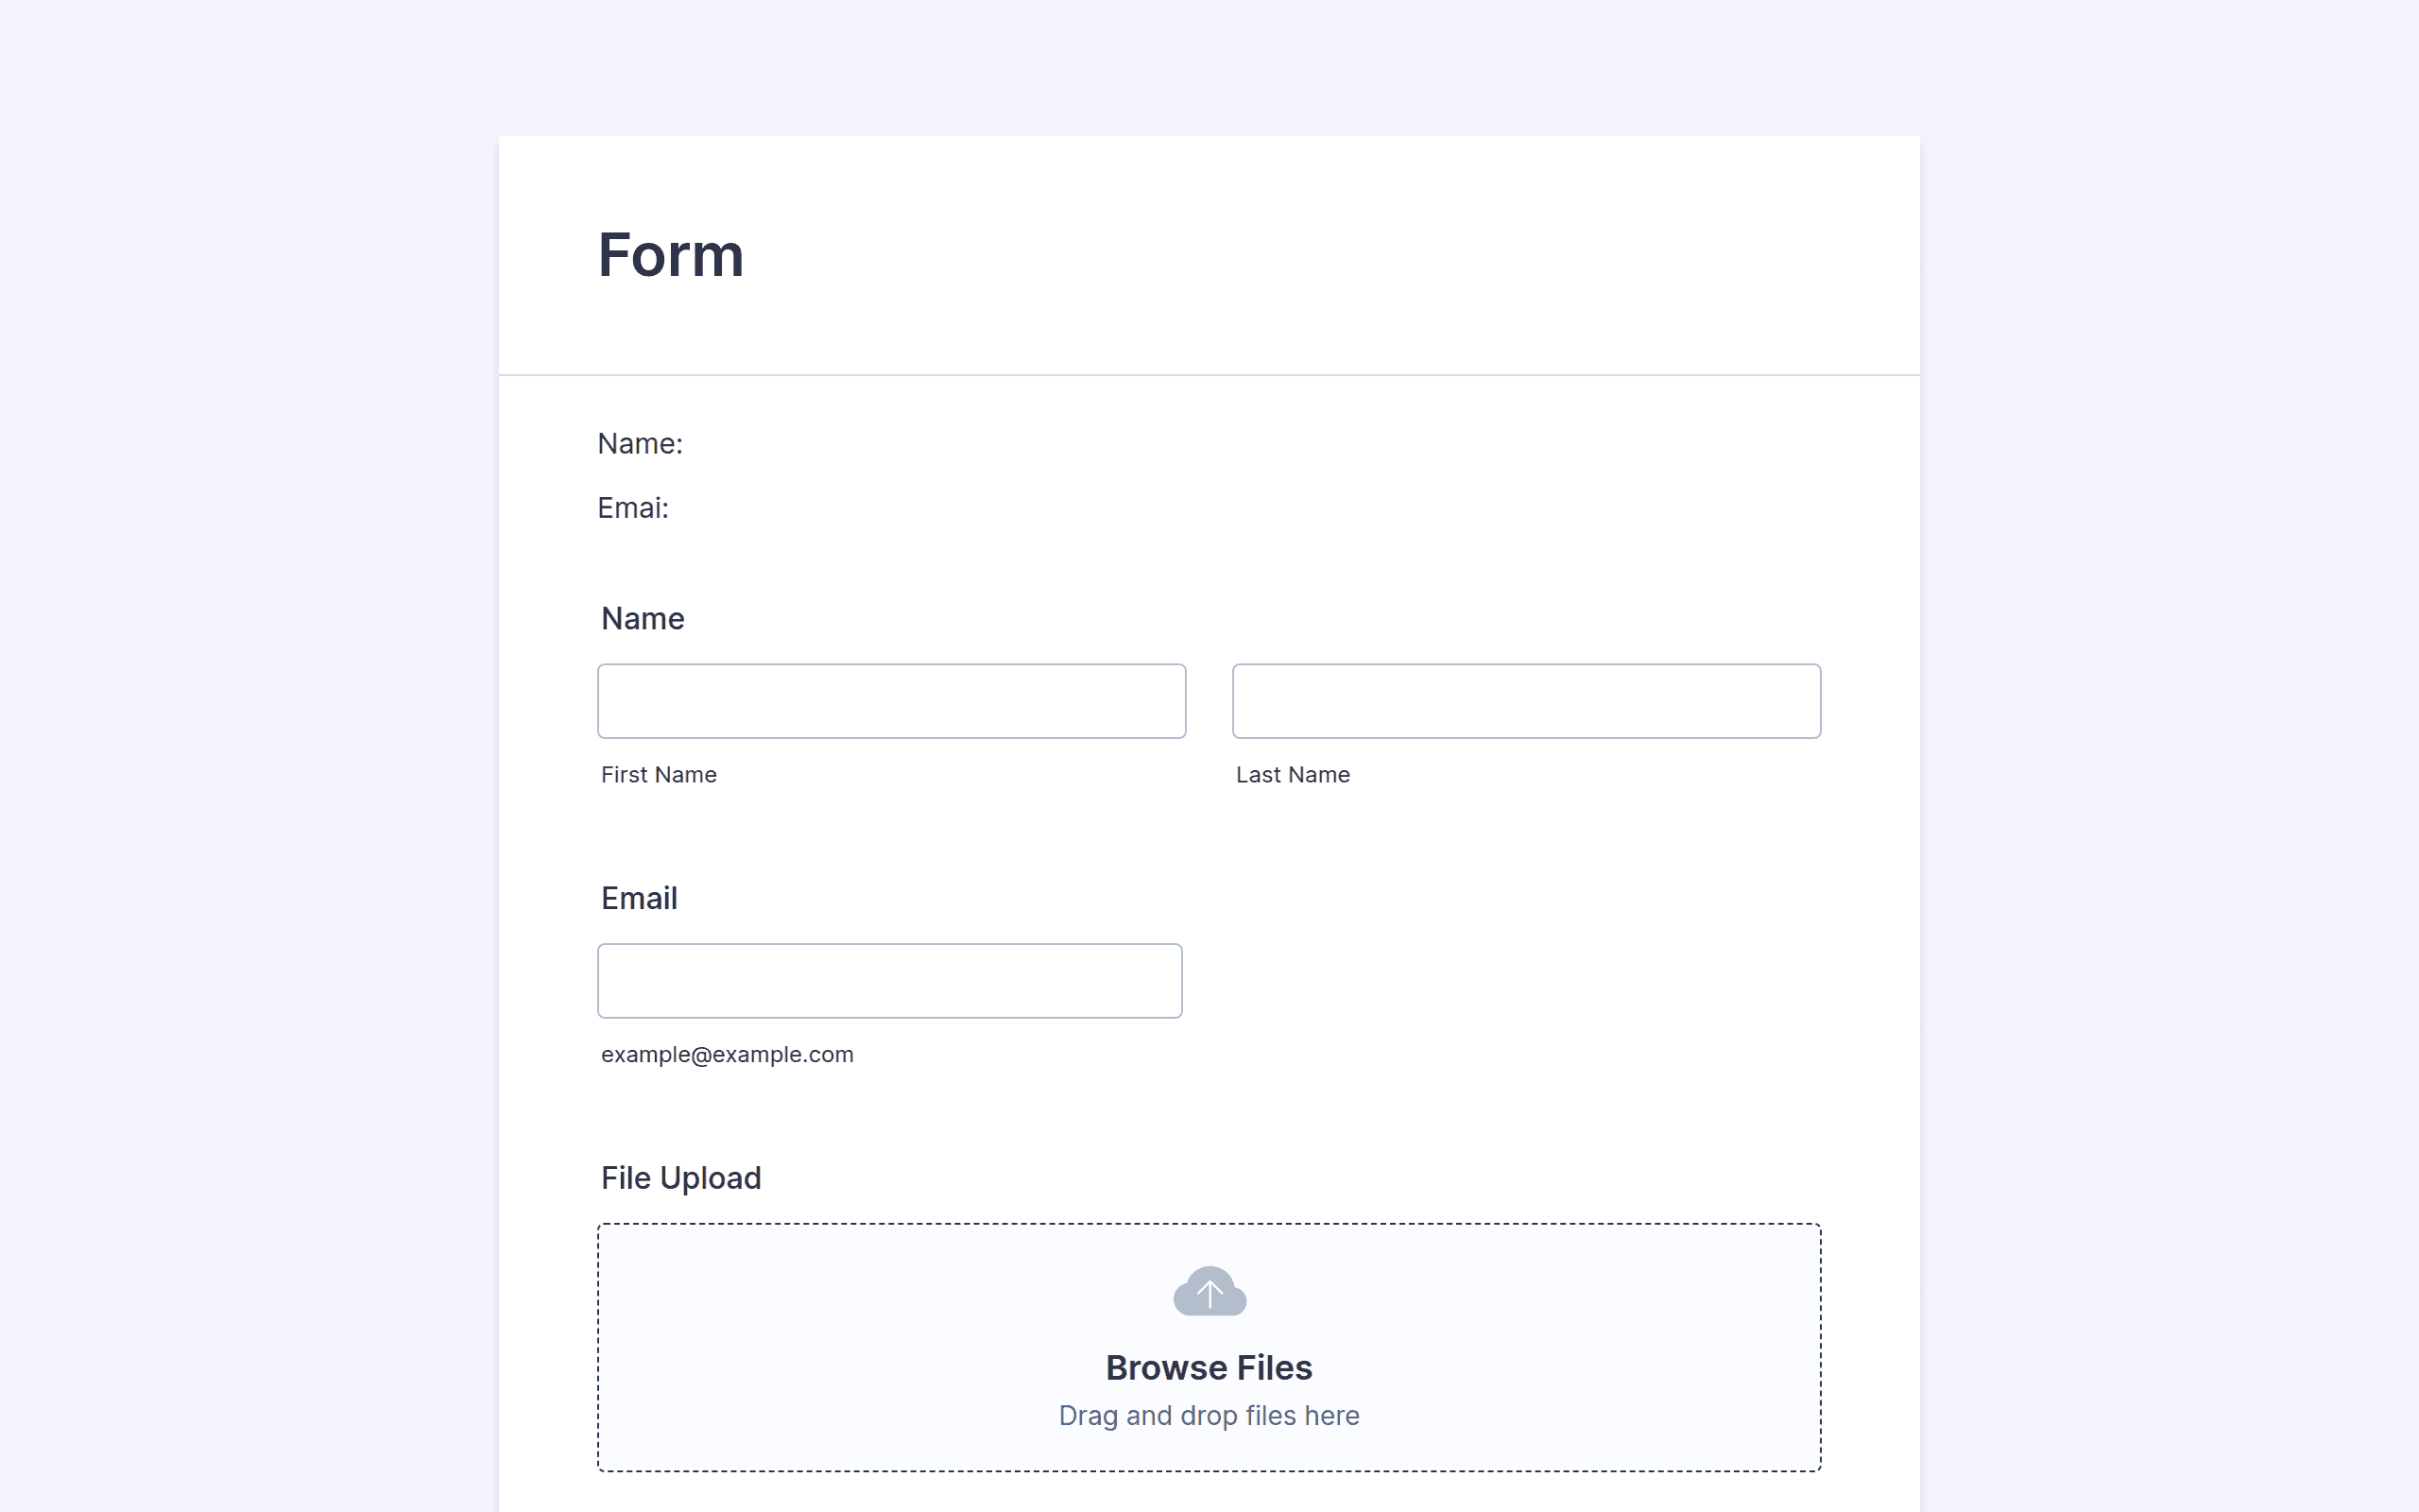Focus the First Name input field
Image resolution: width=2419 pixels, height=1512 pixels.
click(892, 701)
